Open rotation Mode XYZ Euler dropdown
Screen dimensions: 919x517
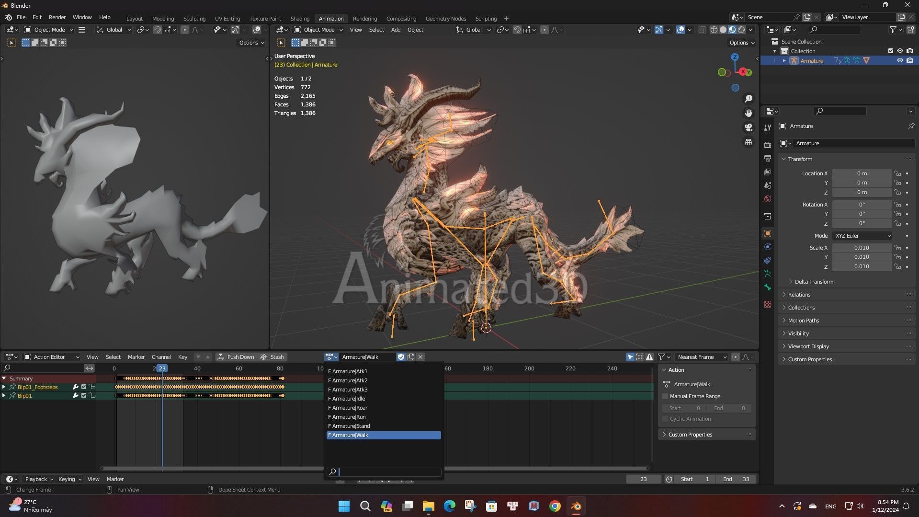click(862, 236)
